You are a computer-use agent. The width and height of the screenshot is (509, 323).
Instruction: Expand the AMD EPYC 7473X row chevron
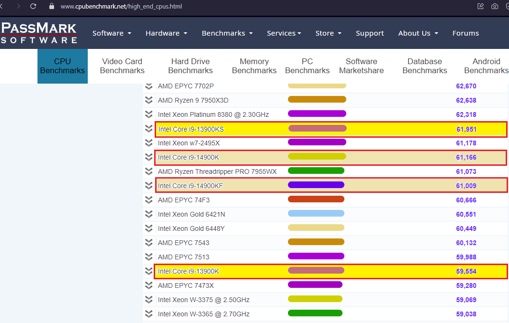tap(148, 285)
